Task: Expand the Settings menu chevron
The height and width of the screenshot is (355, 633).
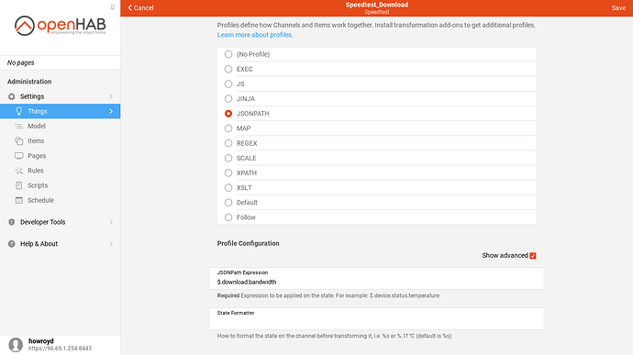Action: click(x=111, y=96)
